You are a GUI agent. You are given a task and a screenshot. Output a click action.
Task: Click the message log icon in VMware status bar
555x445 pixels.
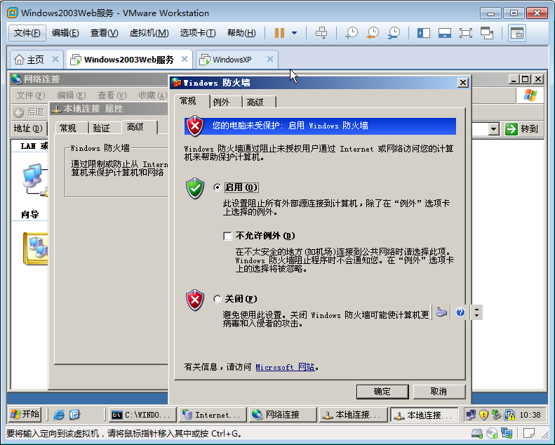pyautogui.click(x=529, y=433)
